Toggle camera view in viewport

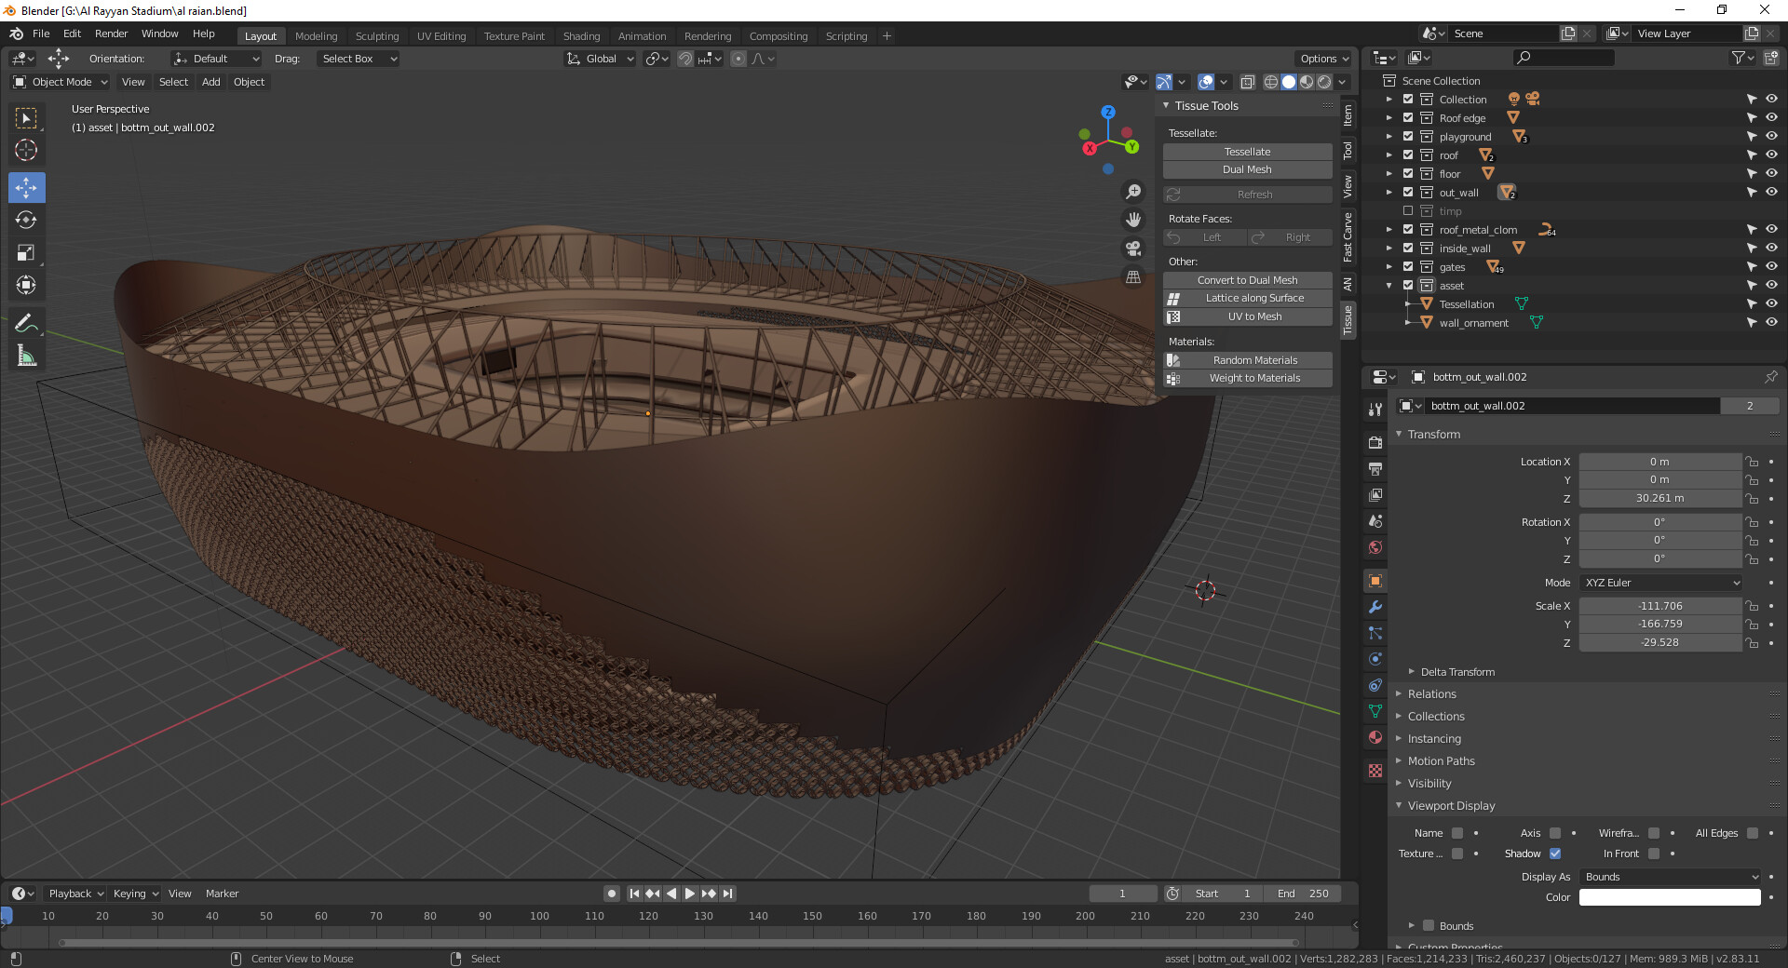click(x=1133, y=249)
